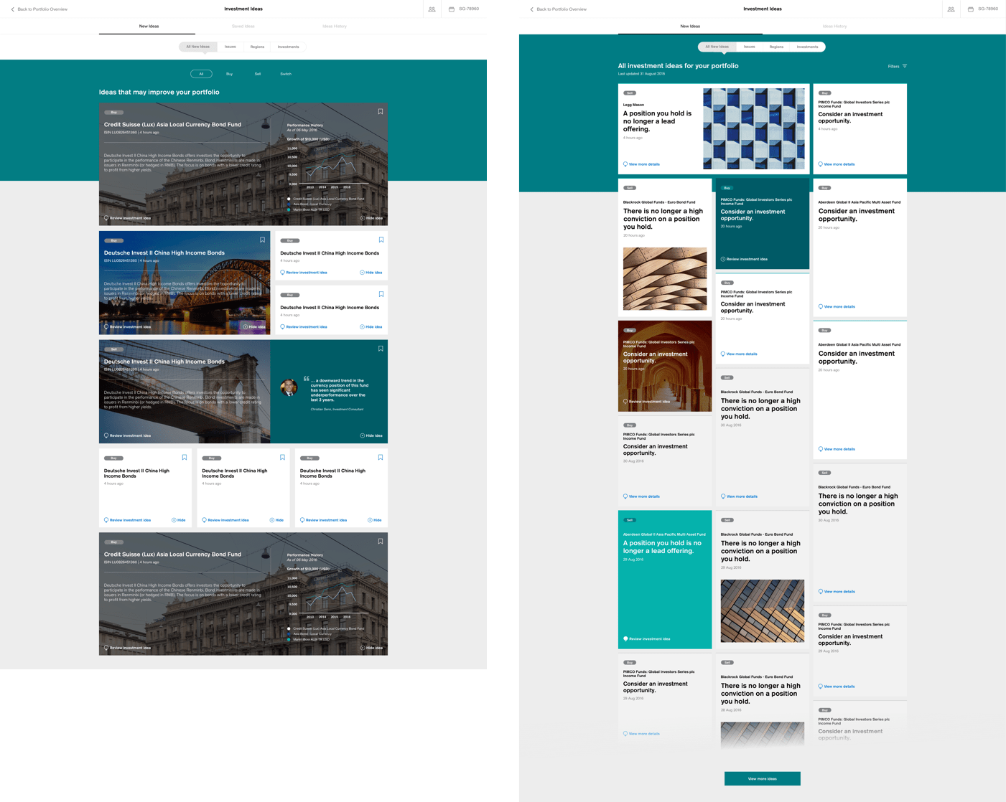Bookmark the bottom Credit Suisse Asia Bond card
1006x802 pixels.
tap(381, 542)
